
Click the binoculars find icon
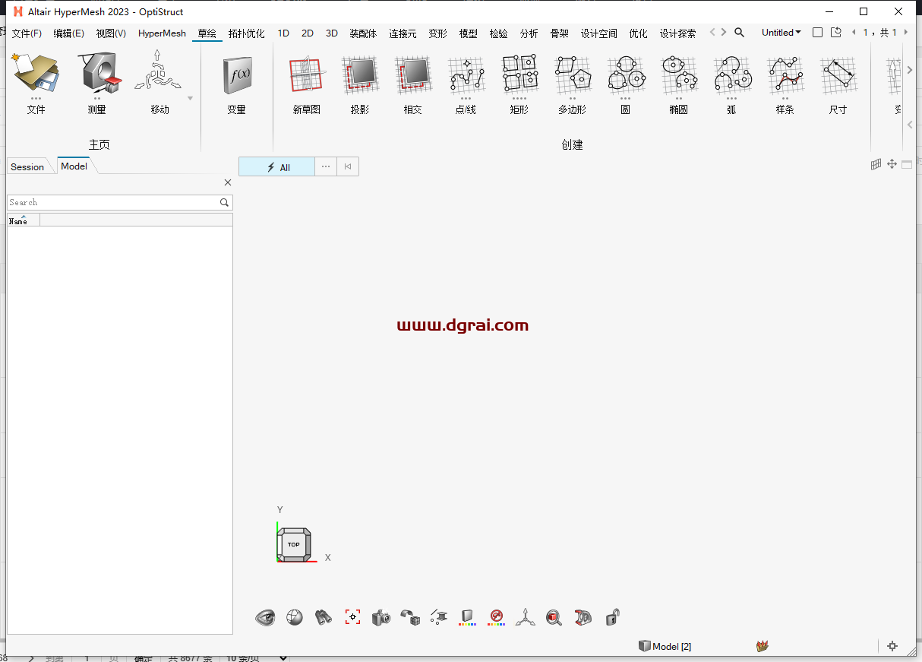[324, 617]
